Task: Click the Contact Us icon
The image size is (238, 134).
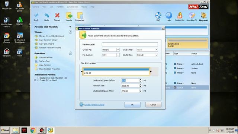Action: coord(180,17)
